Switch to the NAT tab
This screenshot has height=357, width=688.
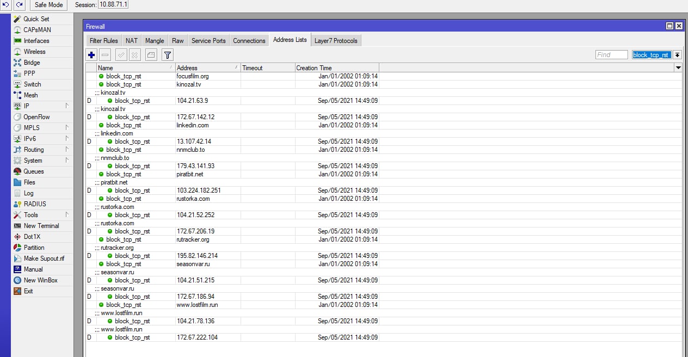tap(131, 41)
